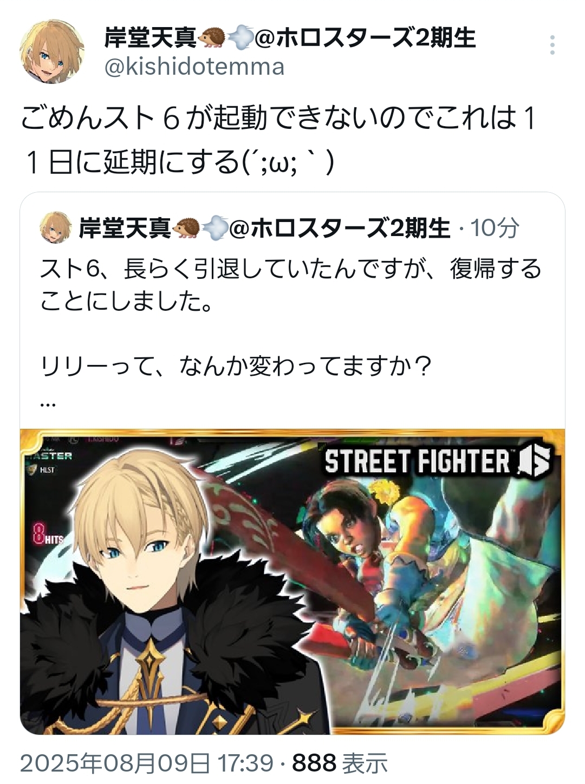585x784 pixels.
Task: Tap the 8 HITS counter in the thumbnail
Action: click(x=48, y=534)
